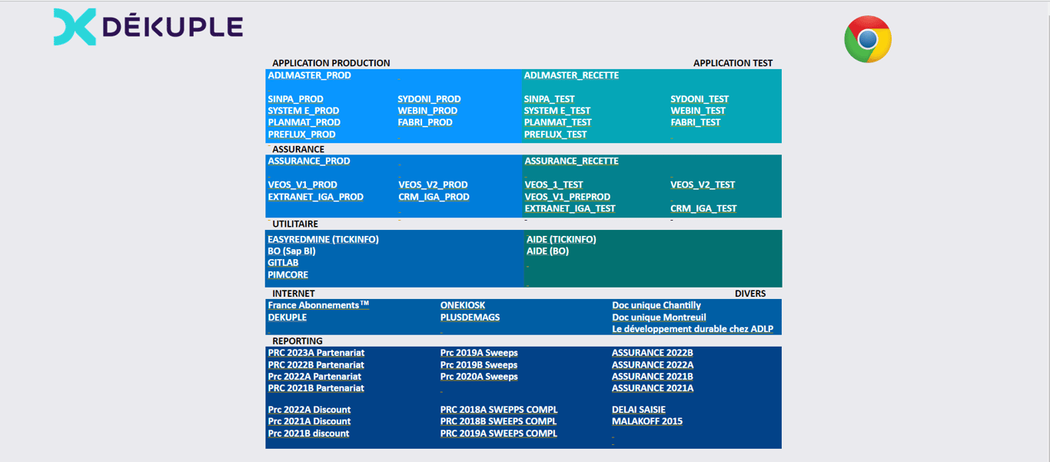Open PLANMAT_PROD link
This screenshot has width=1050, height=462.
pyautogui.click(x=304, y=122)
